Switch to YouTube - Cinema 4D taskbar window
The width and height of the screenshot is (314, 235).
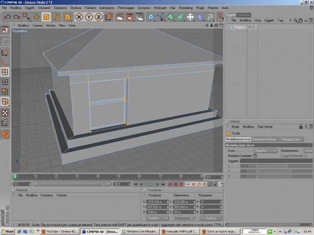click(x=60, y=231)
